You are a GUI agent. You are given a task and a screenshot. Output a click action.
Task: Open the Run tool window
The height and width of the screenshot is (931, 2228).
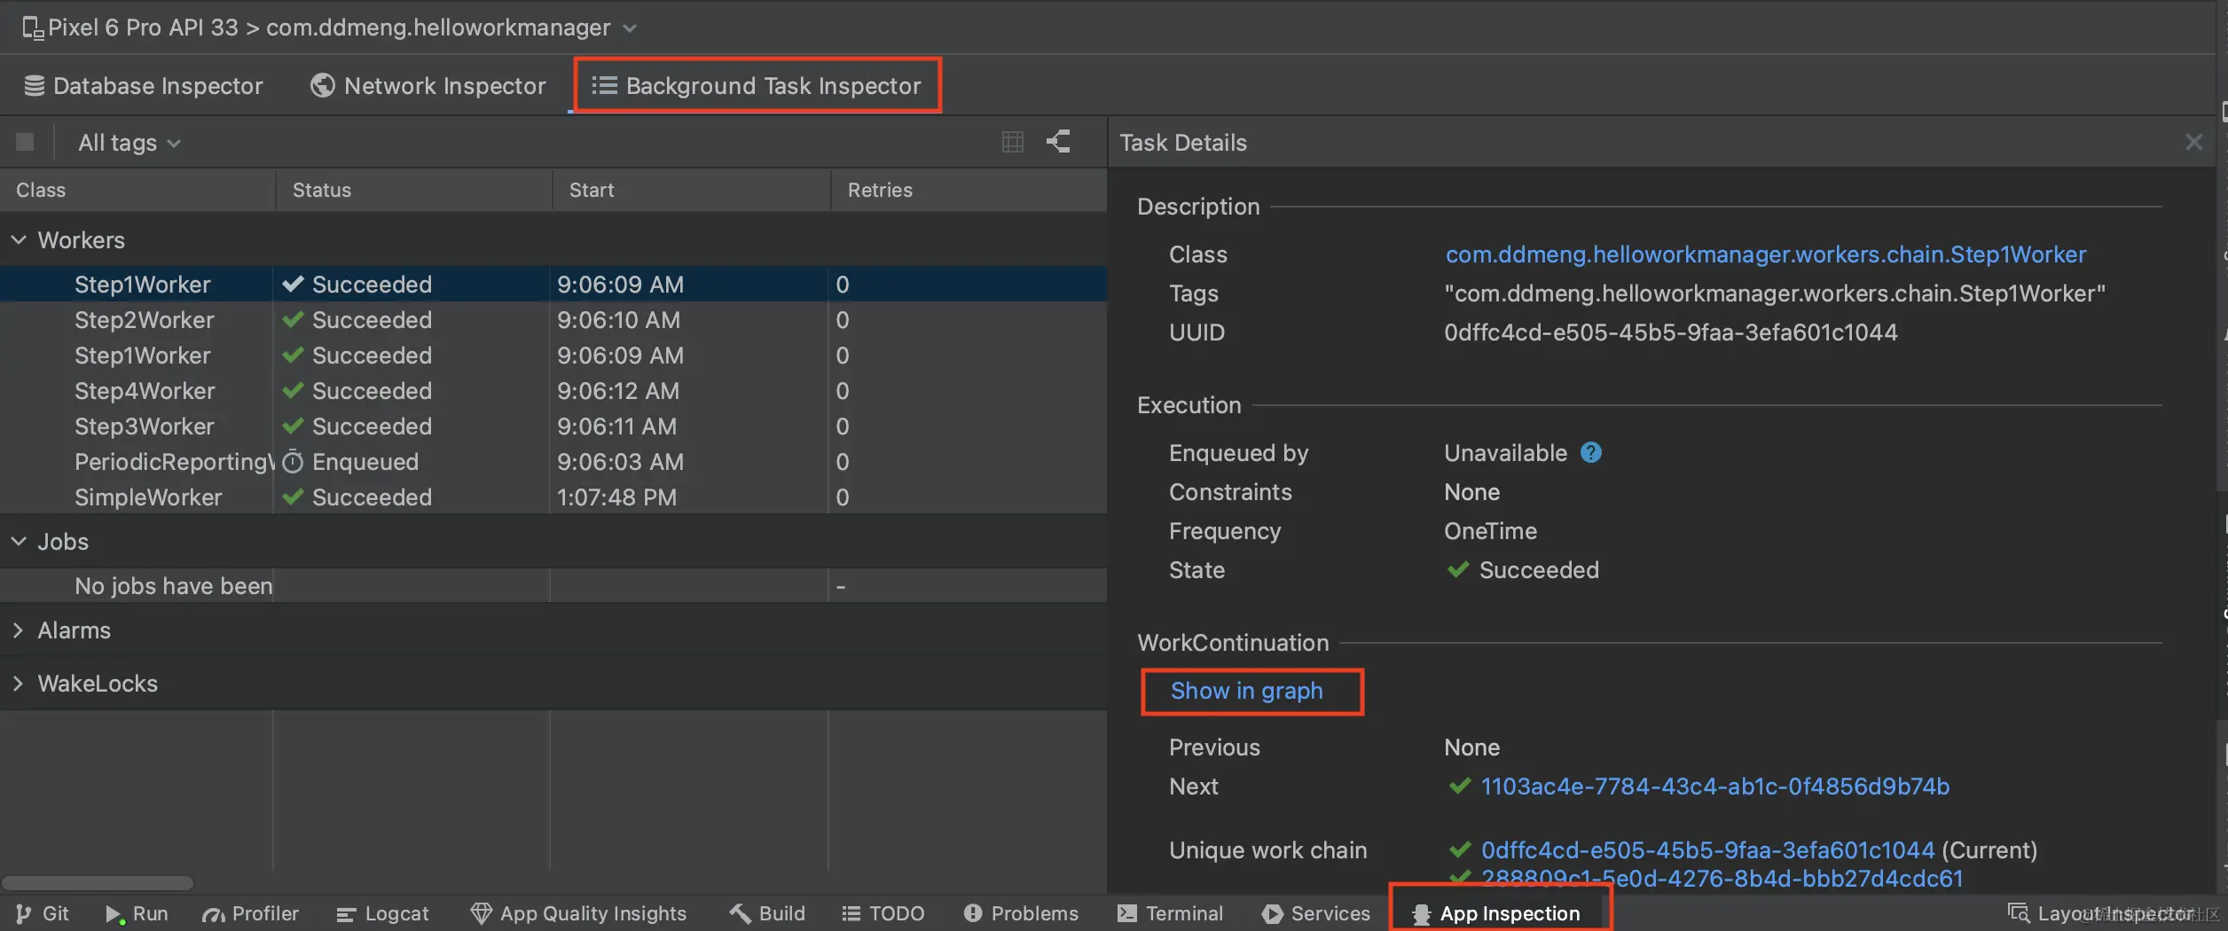[x=137, y=913]
